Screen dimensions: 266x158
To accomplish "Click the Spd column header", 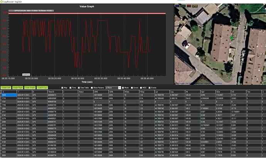I will coord(208,92).
